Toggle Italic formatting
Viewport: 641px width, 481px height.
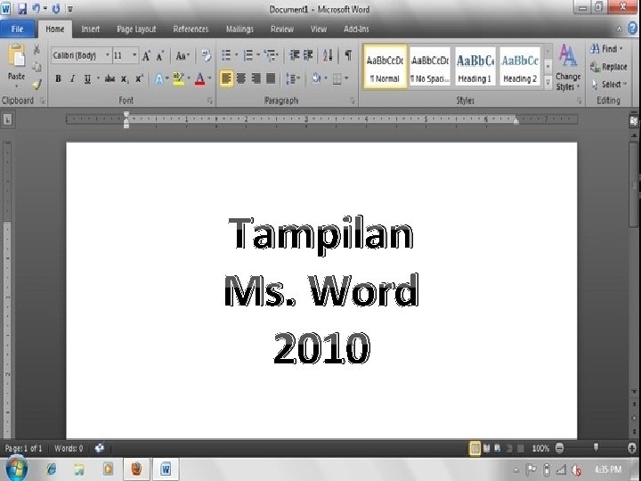(73, 78)
